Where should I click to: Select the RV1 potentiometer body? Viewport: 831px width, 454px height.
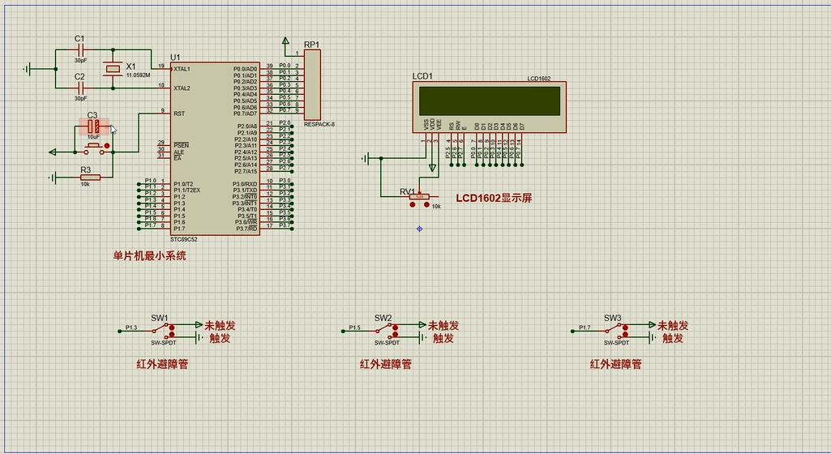coord(419,196)
